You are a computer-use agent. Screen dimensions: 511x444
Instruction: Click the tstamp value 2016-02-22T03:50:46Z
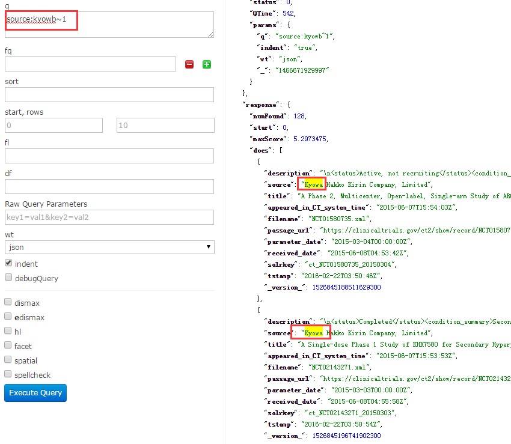pyautogui.click(x=340, y=276)
